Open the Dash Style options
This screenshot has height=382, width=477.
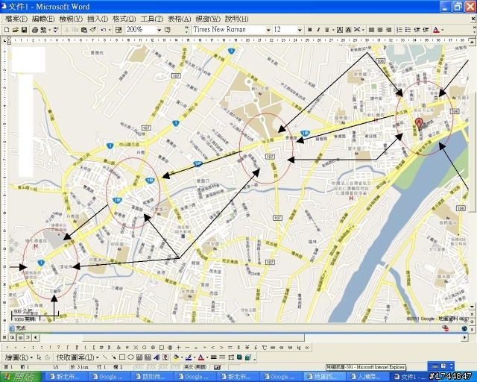pyautogui.click(x=222, y=357)
